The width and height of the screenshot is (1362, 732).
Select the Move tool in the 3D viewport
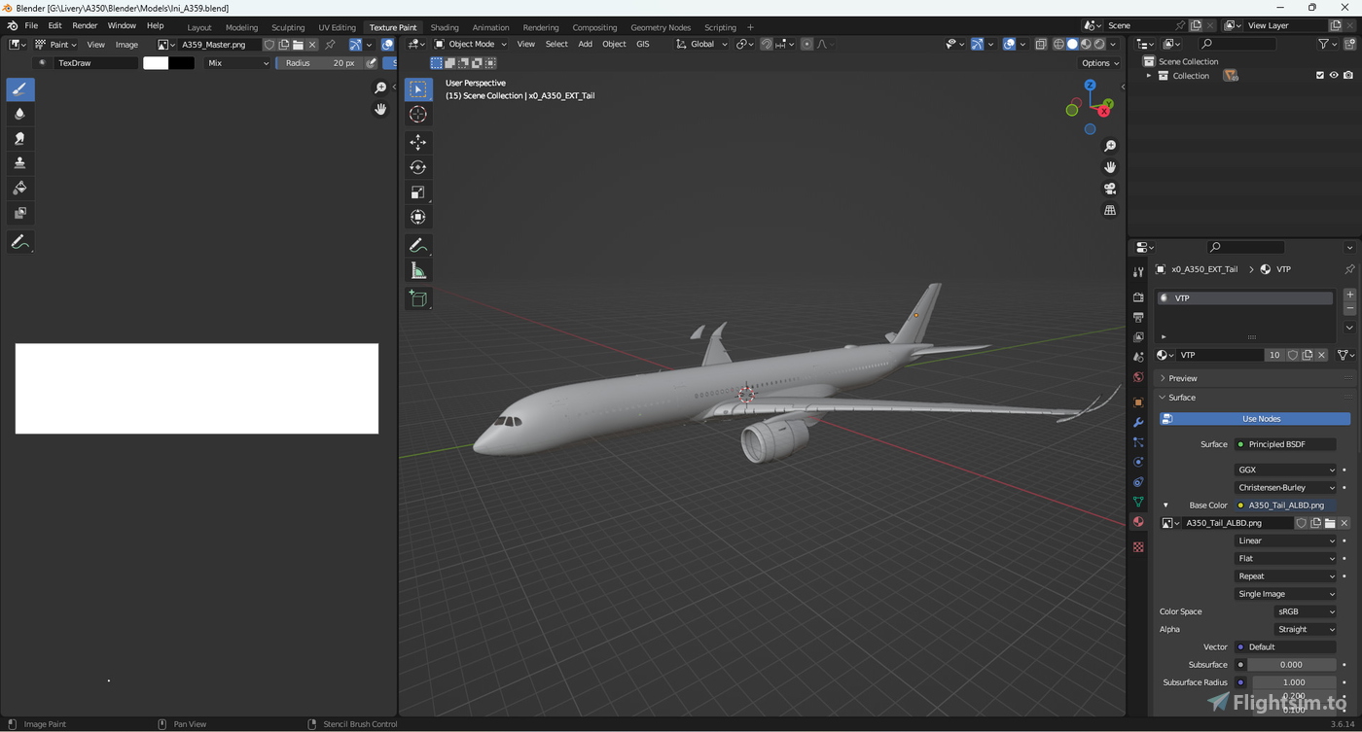tap(417, 142)
